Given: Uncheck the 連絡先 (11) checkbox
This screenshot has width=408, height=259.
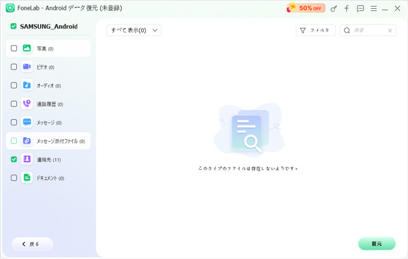Looking at the screenshot, I should [14, 159].
